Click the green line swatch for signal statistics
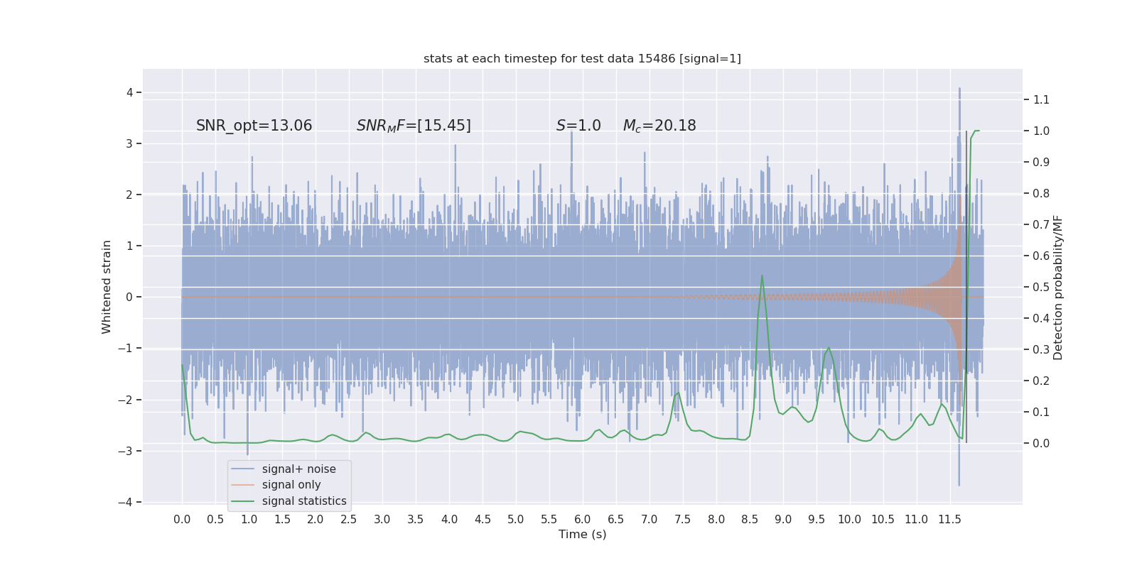This screenshot has width=1137, height=568. 242,501
